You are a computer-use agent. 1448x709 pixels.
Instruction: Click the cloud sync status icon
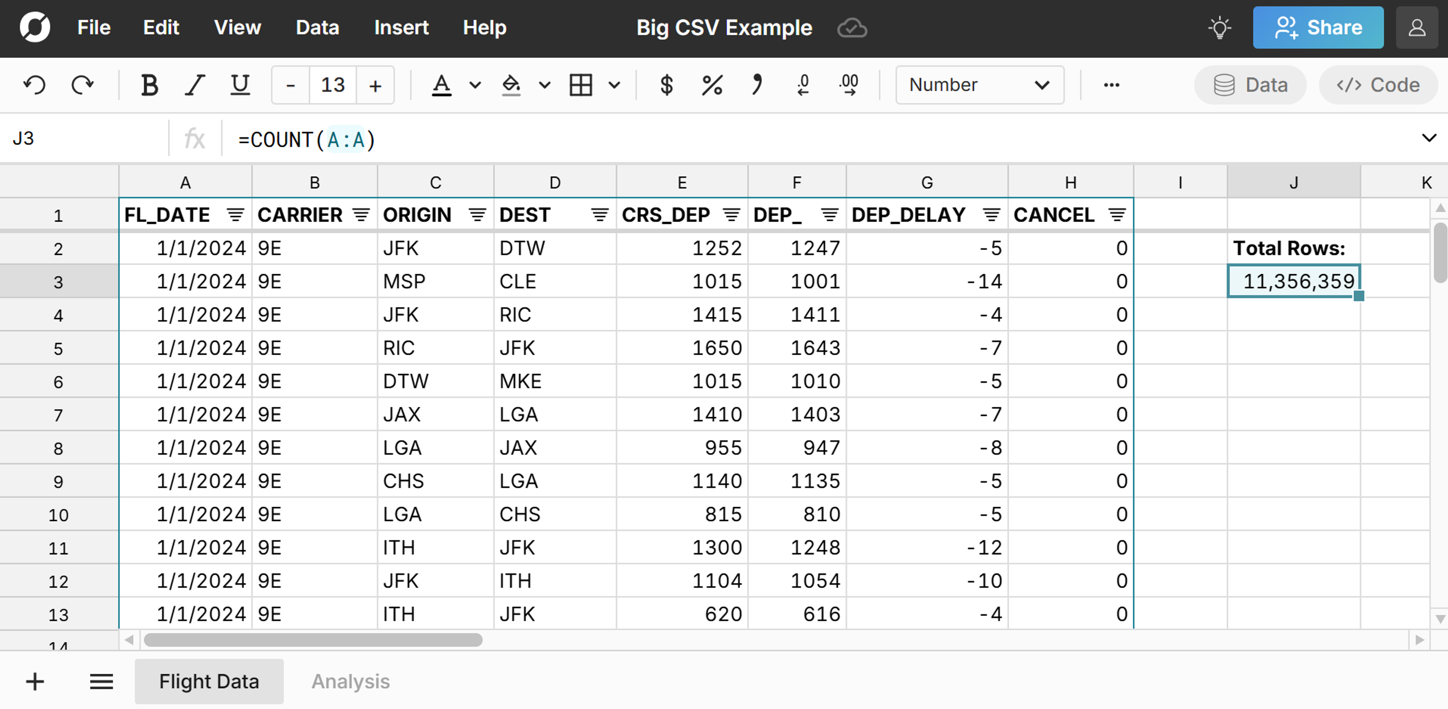pos(852,27)
